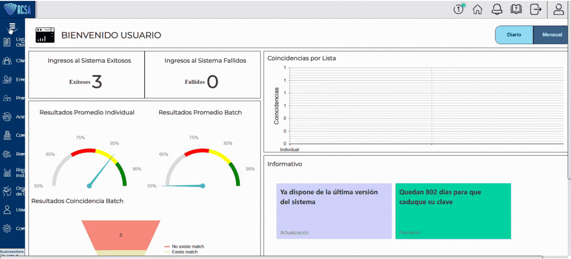Go to home via the house icon
This screenshot has width=571, height=259.
pyautogui.click(x=477, y=9)
